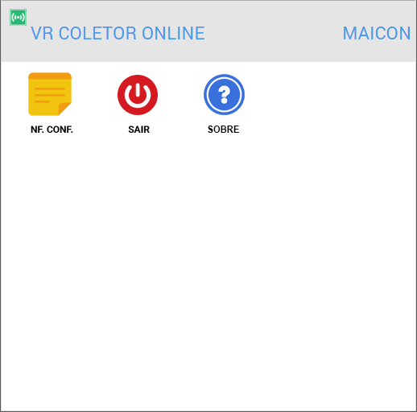Click the SOBRE text label
The height and width of the screenshot is (412, 417).
224,130
